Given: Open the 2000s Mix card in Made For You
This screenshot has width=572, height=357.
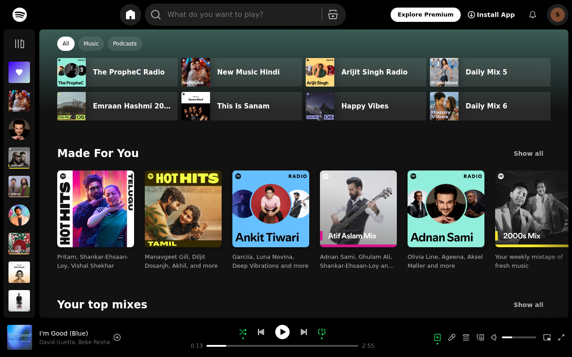Looking at the screenshot, I should click(x=532, y=209).
